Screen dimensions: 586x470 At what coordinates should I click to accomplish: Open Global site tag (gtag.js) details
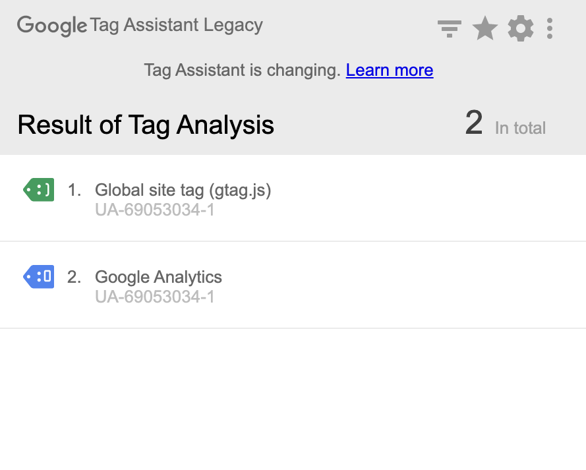[x=293, y=198]
